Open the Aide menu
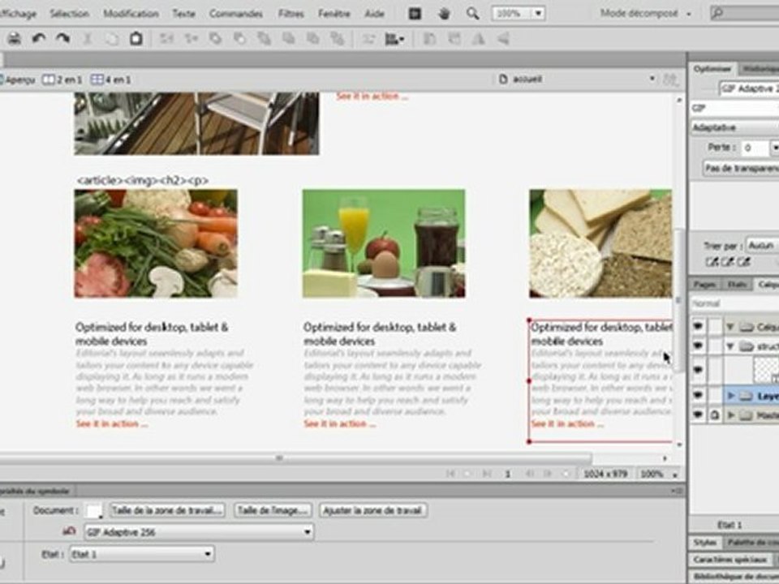Image resolution: width=779 pixels, height=584 pixels. pyautogui.click(x=374, y=14)
